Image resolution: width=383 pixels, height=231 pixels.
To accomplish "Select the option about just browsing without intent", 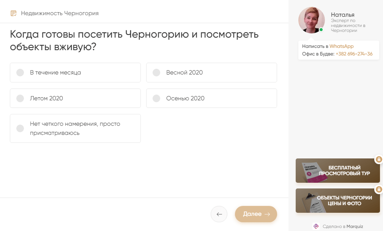I will point(75,128).
